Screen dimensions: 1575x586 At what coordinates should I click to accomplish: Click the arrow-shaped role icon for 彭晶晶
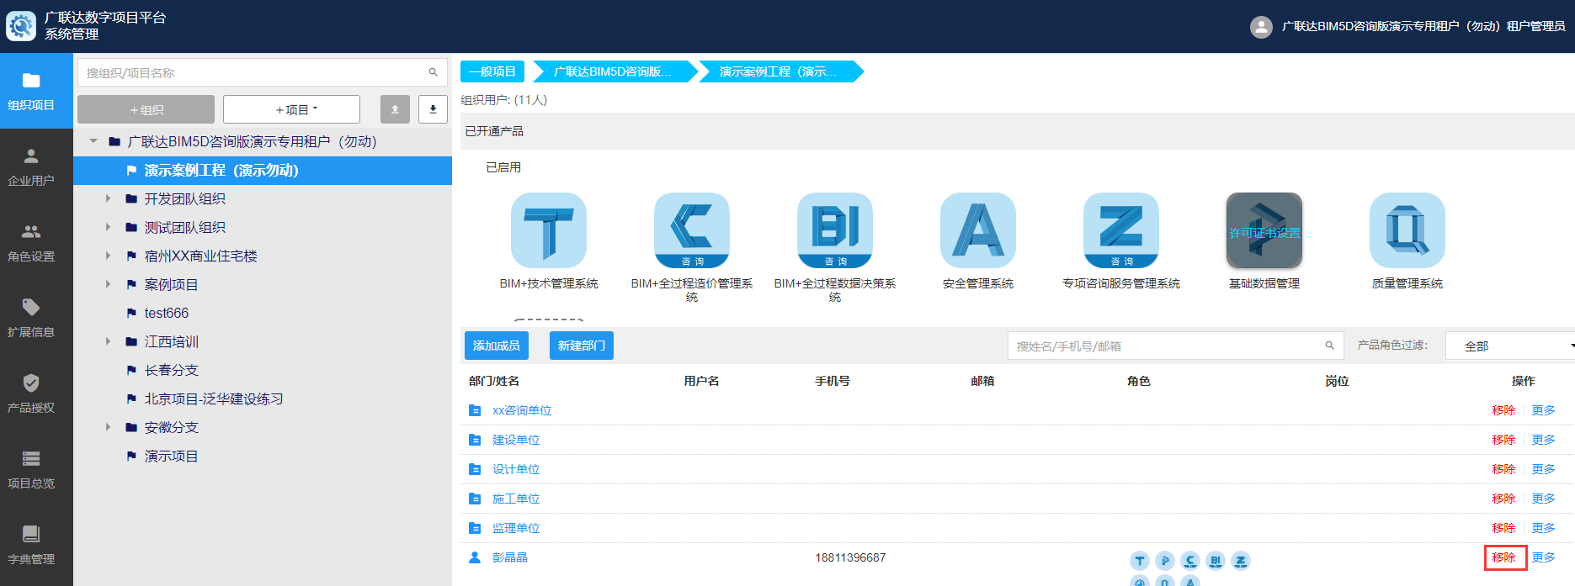pyautogui.click(x=1165, y=561)
